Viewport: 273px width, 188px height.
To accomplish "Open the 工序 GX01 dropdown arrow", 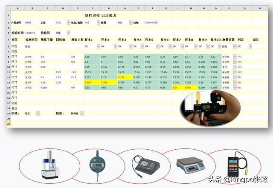I will pyautogui.click(x=69, y=22).
